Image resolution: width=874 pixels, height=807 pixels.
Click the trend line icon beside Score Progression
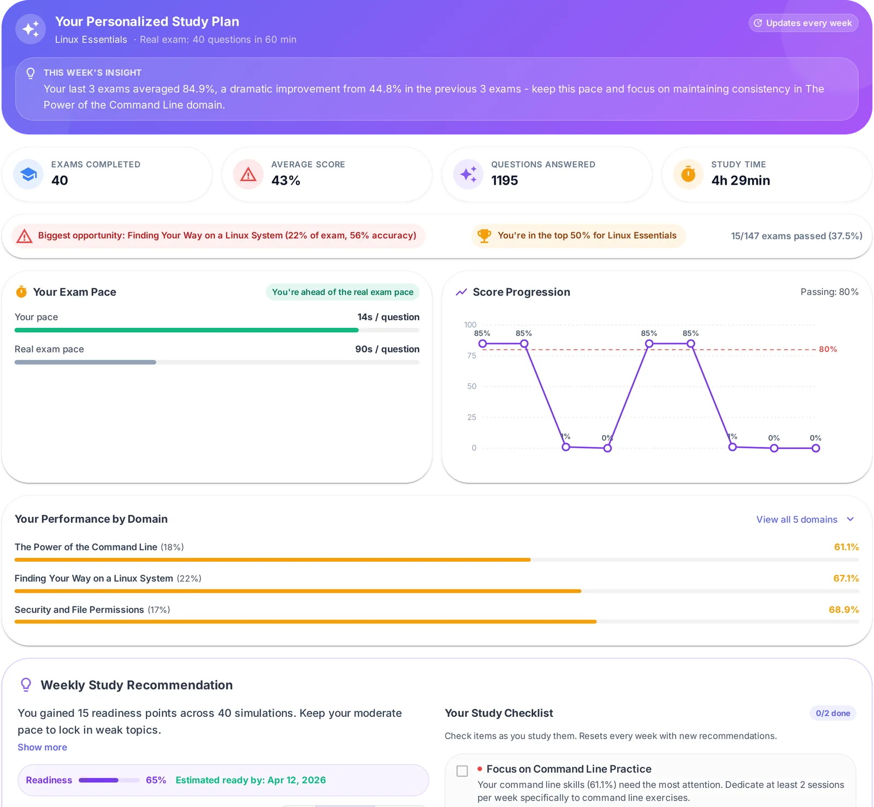(462, 292)
